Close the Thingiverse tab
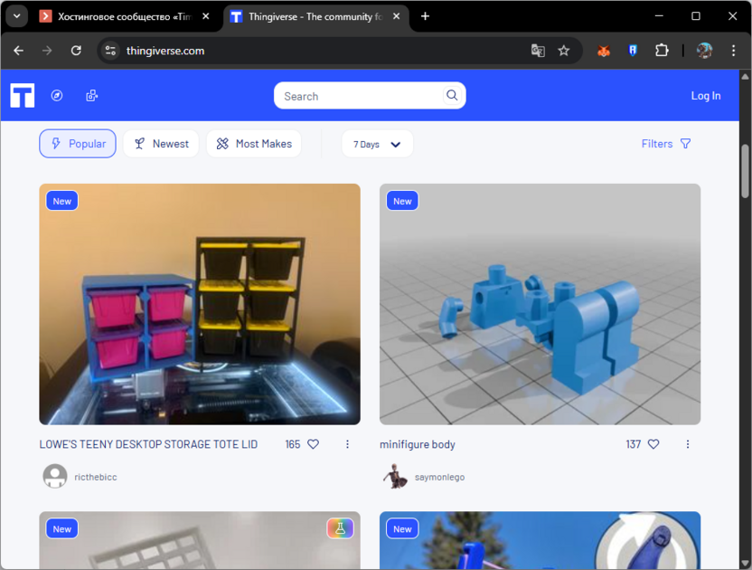 [x=396, y=16]
